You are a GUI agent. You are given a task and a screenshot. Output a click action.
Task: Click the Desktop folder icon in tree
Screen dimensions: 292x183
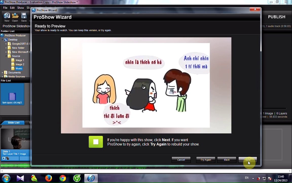[x=6, y=40]
